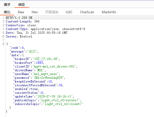Click line number 1 in the gutter
Image resolution: width=154 pixels, height=117 pixels.
pos(3,18)
